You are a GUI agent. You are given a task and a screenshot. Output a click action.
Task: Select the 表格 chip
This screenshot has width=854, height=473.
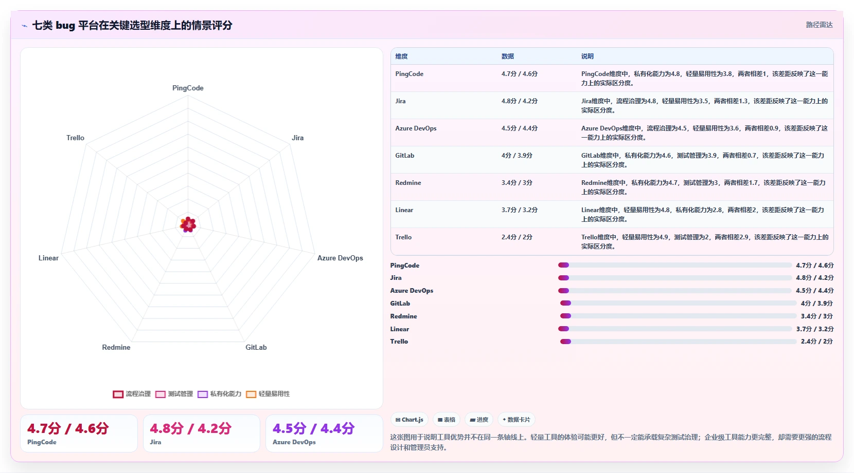[x=447, y=420]
